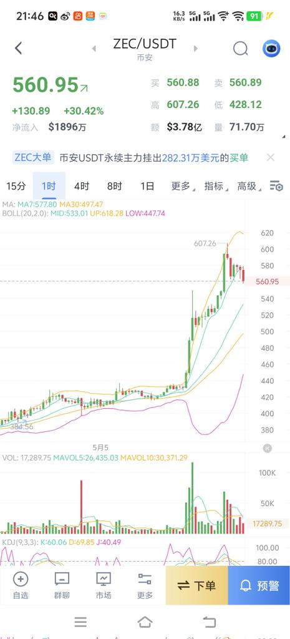Image resolution: width=290 pixels, height=639 pixels.
Task: Tap the battery 91 status indicator
Action: [254, 16]
